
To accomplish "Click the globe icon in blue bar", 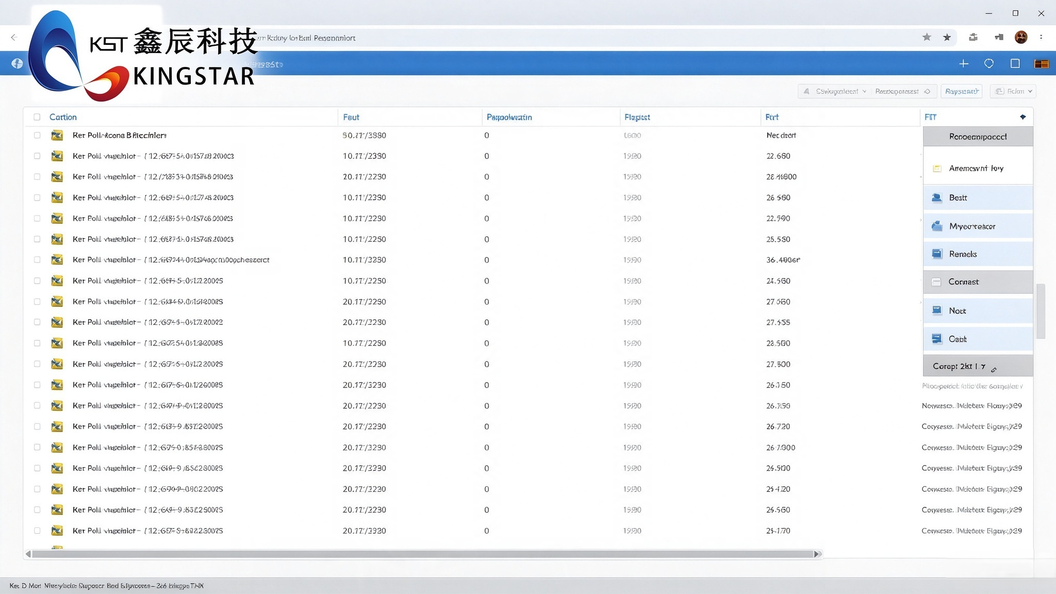I will click(17, 63).
